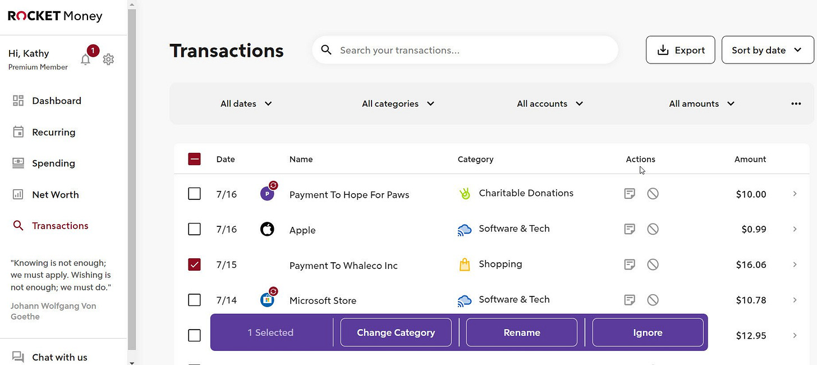Image resolution: width=817 pixels, height=365 pixels.
Task: Click the Rename button
Action: coord(522,332)
